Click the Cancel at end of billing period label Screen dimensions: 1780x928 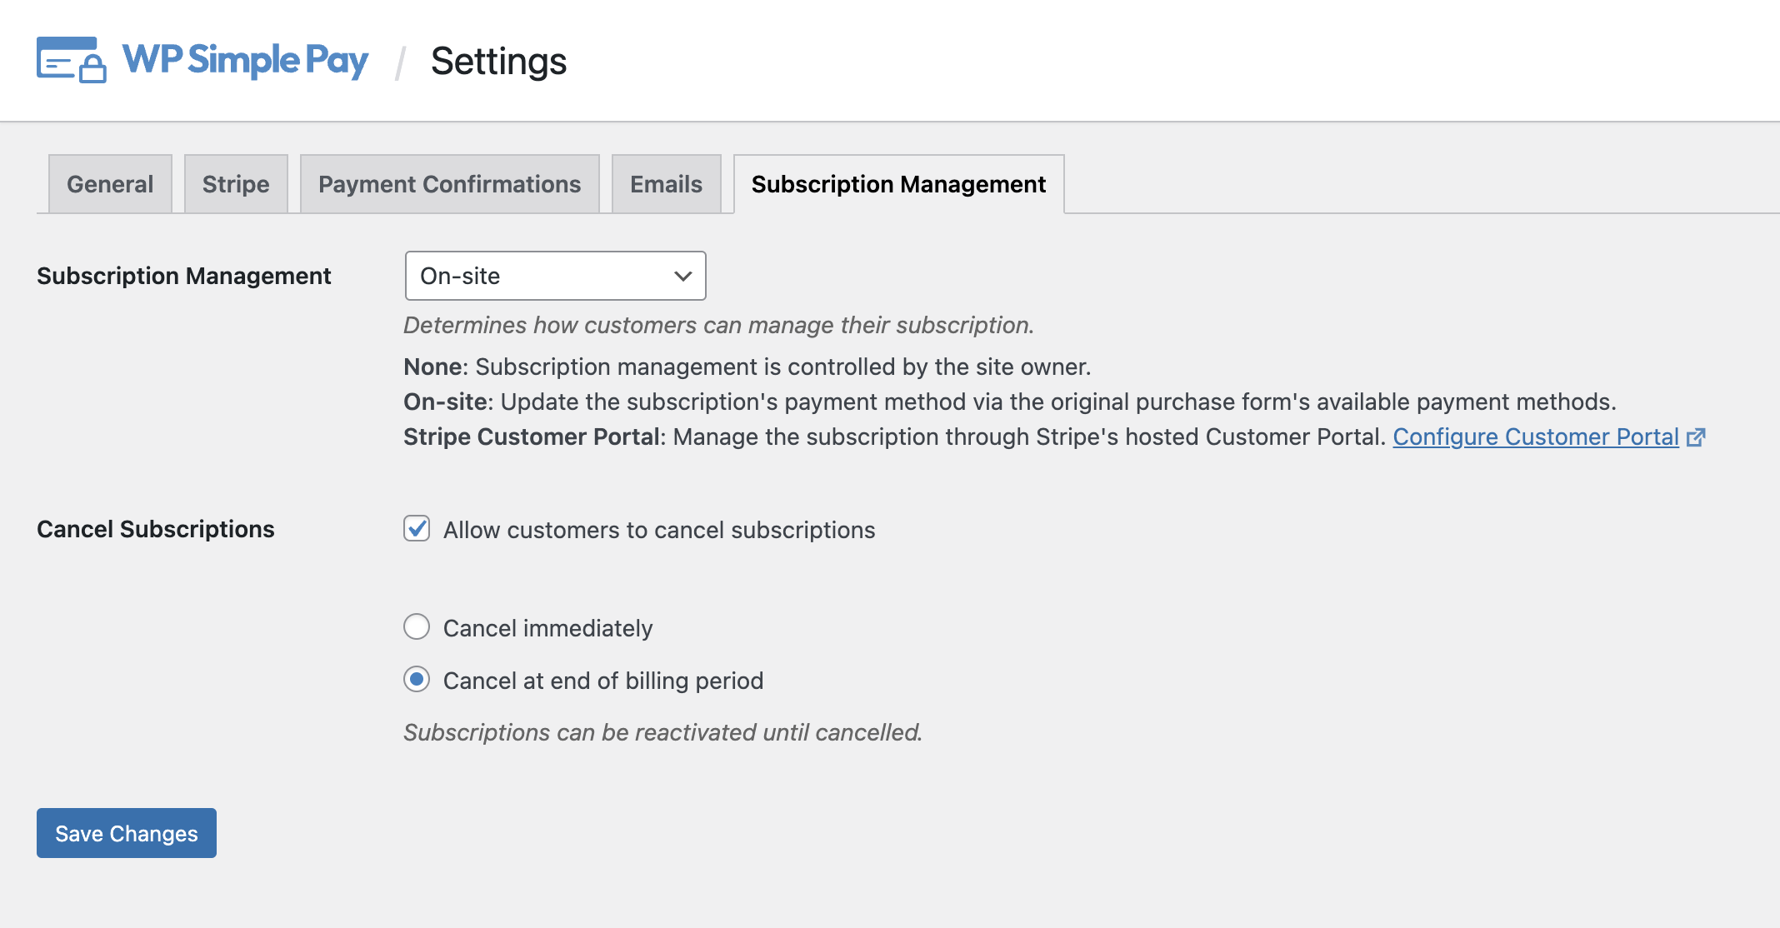pyautogui.click(x=603, y=680)
